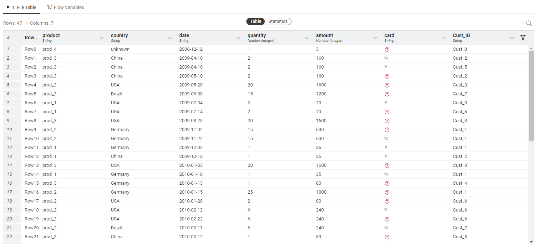The height and width of the screenshot is (244, 538).
Task: Select the amount 3 cell in Row0
Action: click(x=318, y=49)
